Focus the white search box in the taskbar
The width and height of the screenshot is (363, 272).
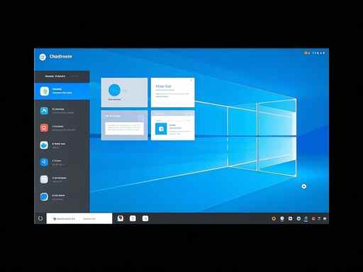pos(79,219)
